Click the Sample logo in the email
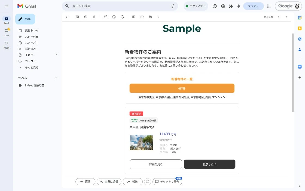Screen dimensions: 305x191 click(x=182, y=29)
